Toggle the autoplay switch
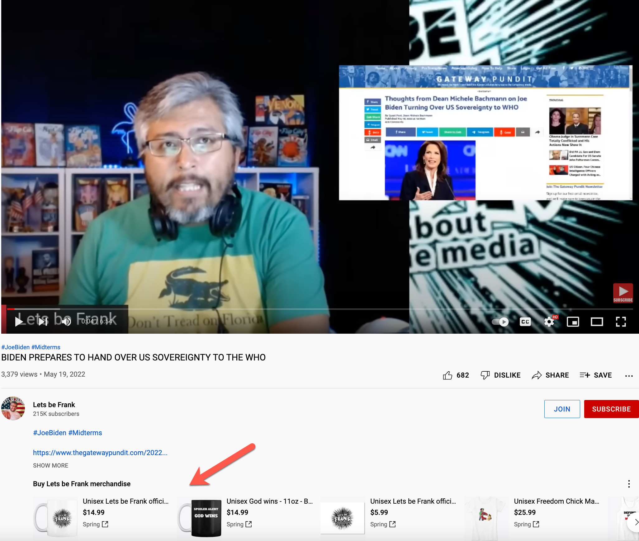This screenshot has height=541, width=639. tap(500, 322)
